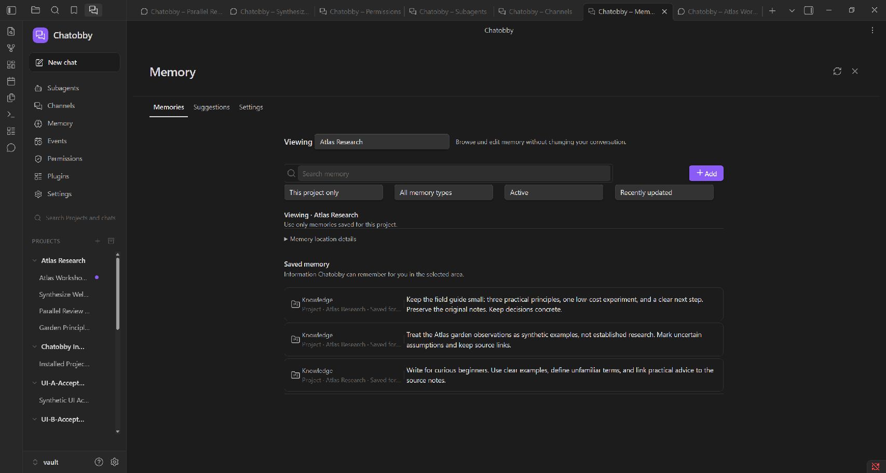Open a new tab with the plus icon
886x473 pixels.
[772, 11]
